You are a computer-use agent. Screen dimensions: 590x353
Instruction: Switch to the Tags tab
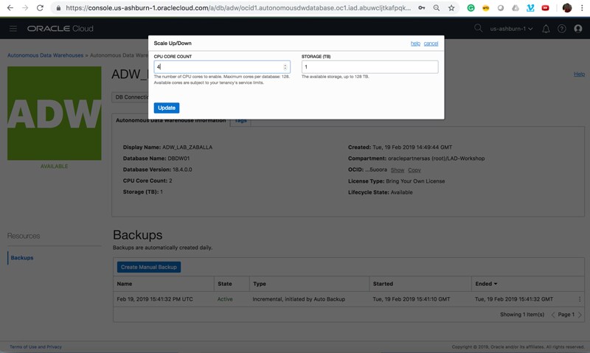coord(240,121)
